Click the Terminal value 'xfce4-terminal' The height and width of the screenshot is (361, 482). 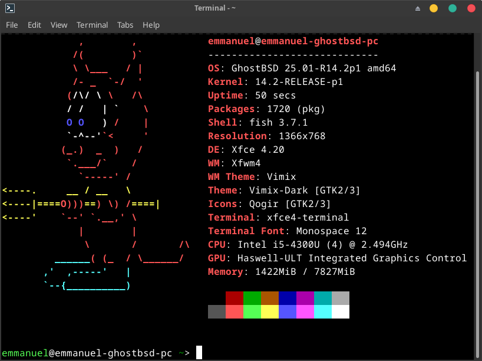308,217
